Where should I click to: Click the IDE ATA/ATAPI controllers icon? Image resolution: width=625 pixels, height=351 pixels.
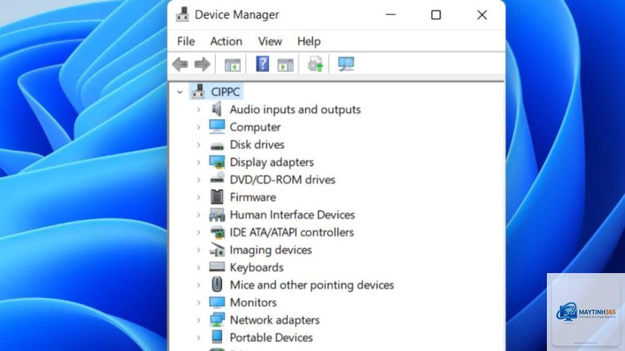tap(217, 232)
